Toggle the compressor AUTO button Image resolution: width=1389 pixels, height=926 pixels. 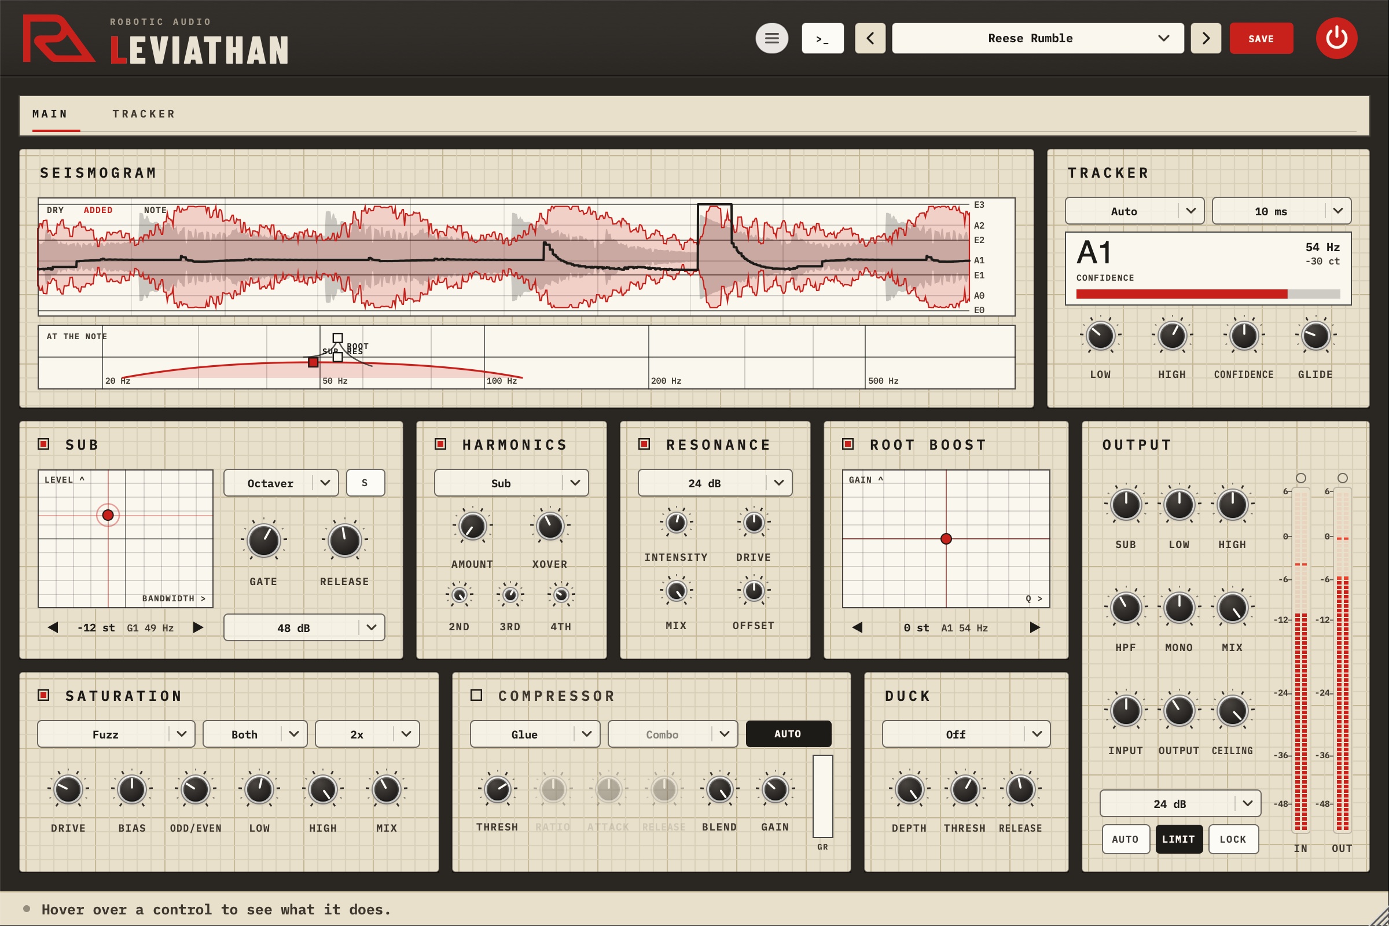click(x=788, y=734)
